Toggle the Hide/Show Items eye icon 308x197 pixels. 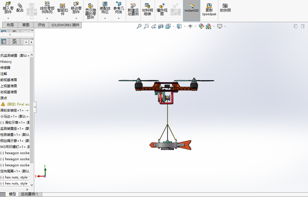click(x=190, y=26)
